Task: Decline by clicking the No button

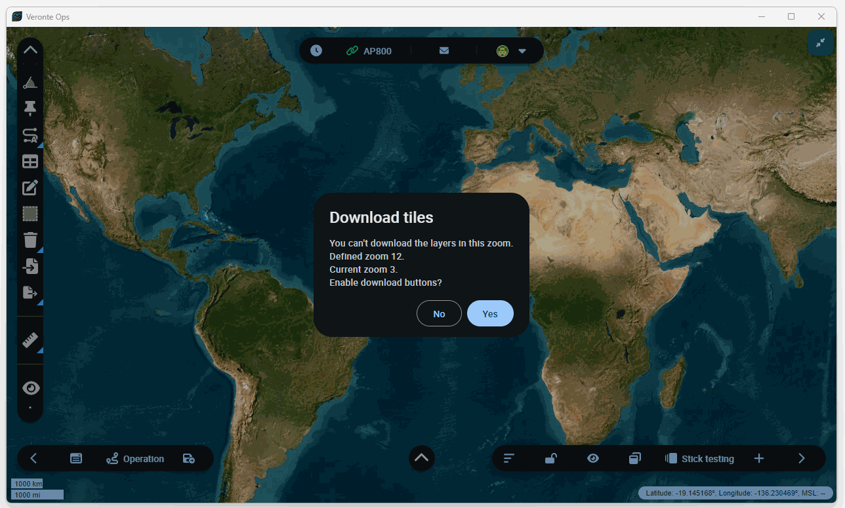Action: tap(439, 313)
